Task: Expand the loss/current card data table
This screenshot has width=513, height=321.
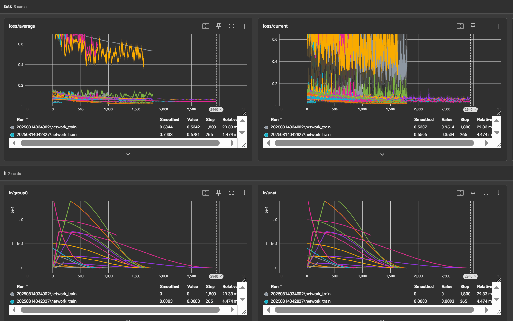Action: pyautogui.click(x=382, y=154)
